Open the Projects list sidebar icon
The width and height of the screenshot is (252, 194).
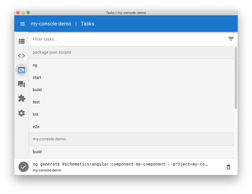(21, 41)
